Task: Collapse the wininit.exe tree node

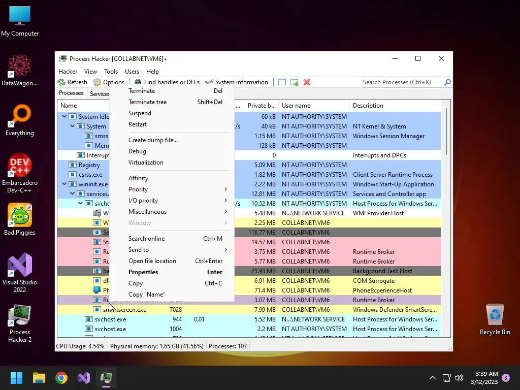Action: coord(64,184)
